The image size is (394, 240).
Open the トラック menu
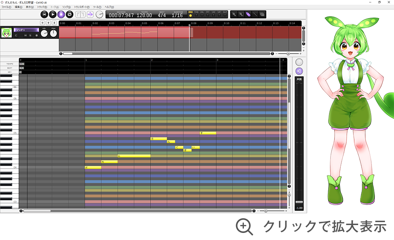coord(42,7)
